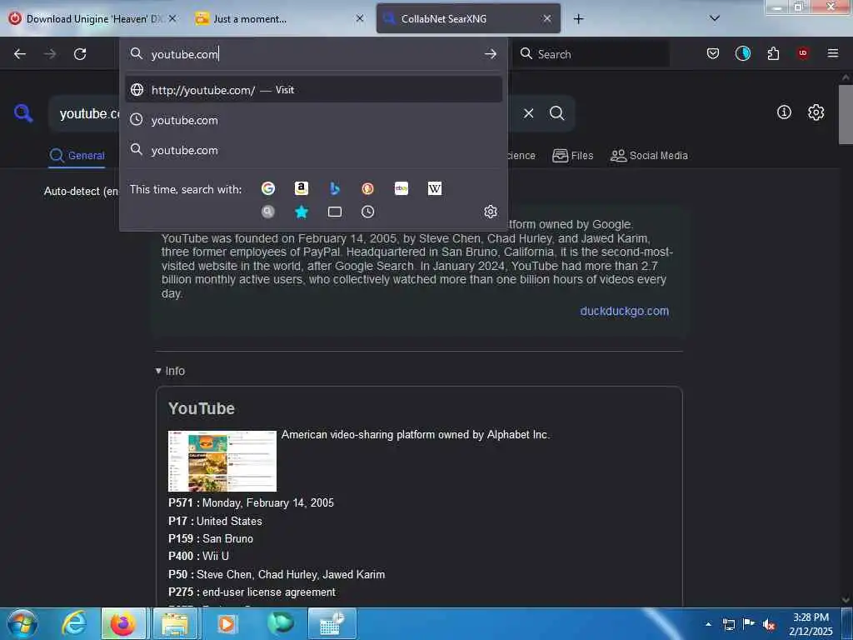853x640 pixels.
Task: Collapse the Info section triangle
Action: (158, 371)
